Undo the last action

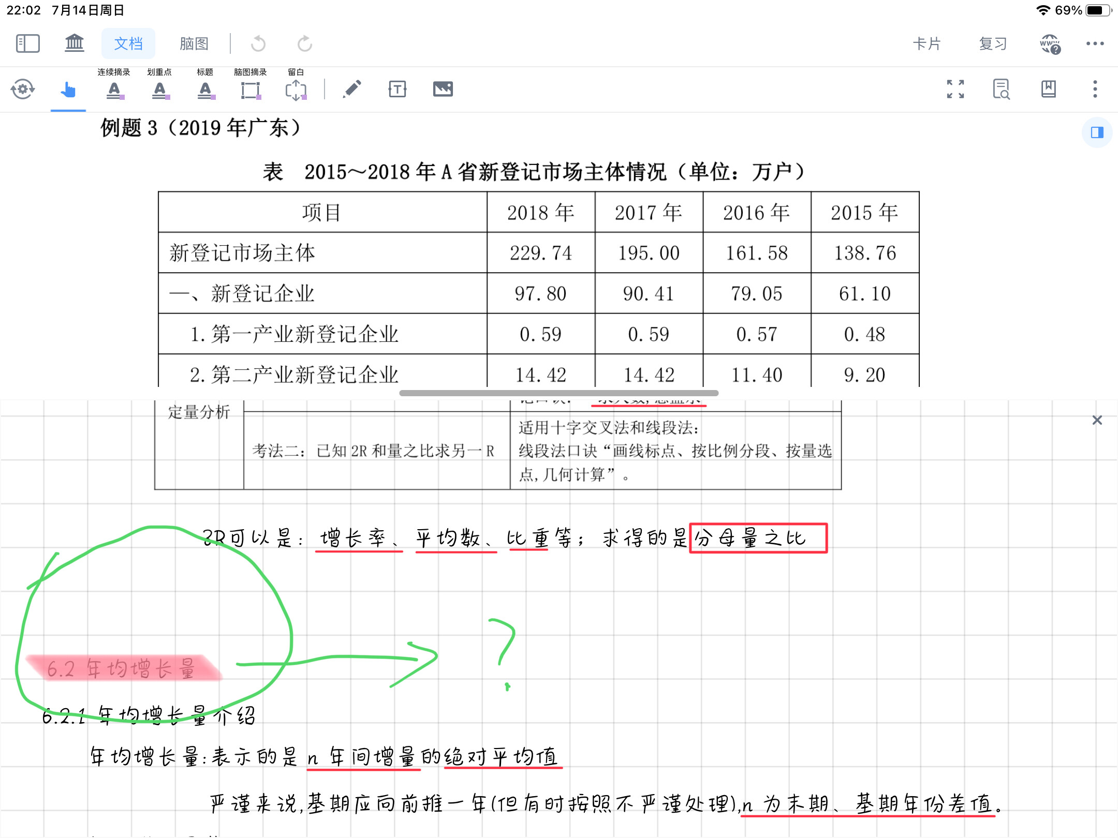[x=258, y=44]
